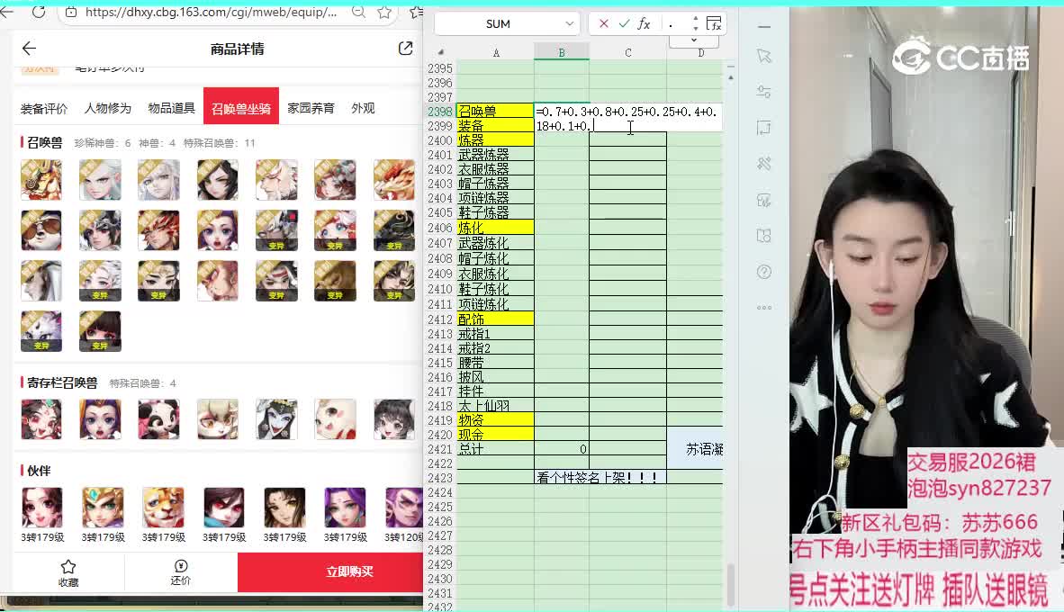This screenshot has width=1064, height=612.
Task: Expand the SUM name box dropdown
Action: coord(569,23)
